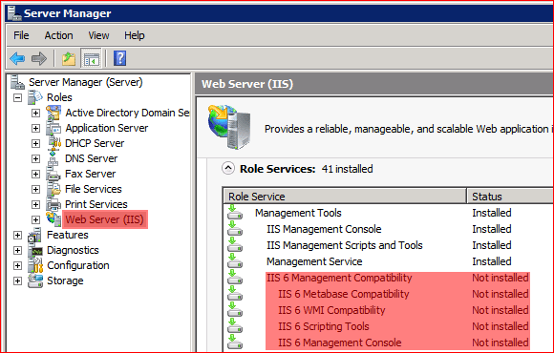
Task: Click the Web Server (IIS) tree icon
Action: click(x=53, y=219)
